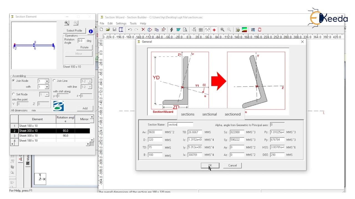355x199 pixels.
Task: Cancel the General dialog
Action: pyautogui.click(x=232, y=166)
